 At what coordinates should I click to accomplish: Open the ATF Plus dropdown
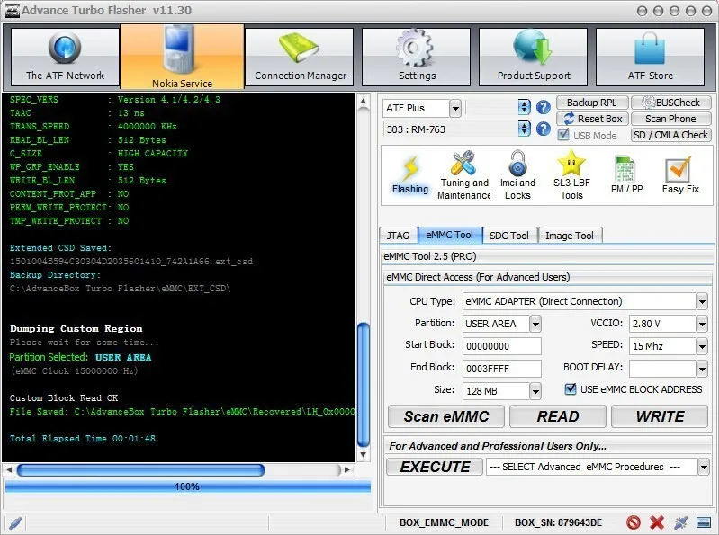454,109
